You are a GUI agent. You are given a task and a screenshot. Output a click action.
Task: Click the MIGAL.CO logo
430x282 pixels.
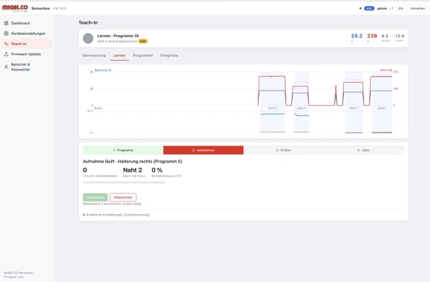pos(15,8)
